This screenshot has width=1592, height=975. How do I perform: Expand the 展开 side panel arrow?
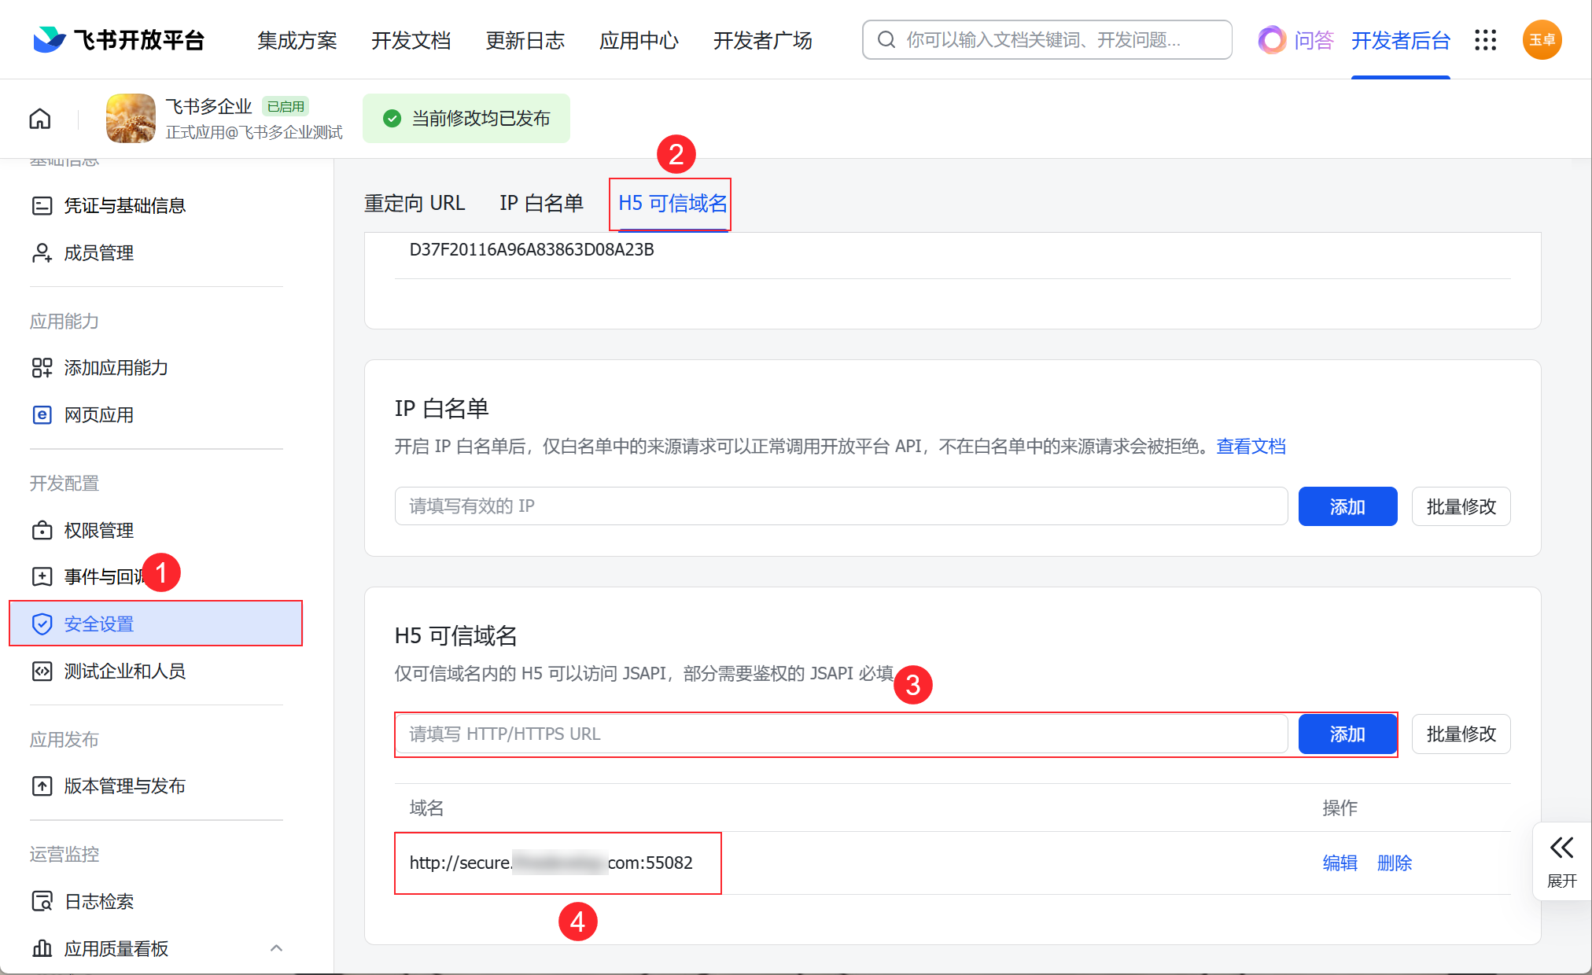tap(1561, 848)
